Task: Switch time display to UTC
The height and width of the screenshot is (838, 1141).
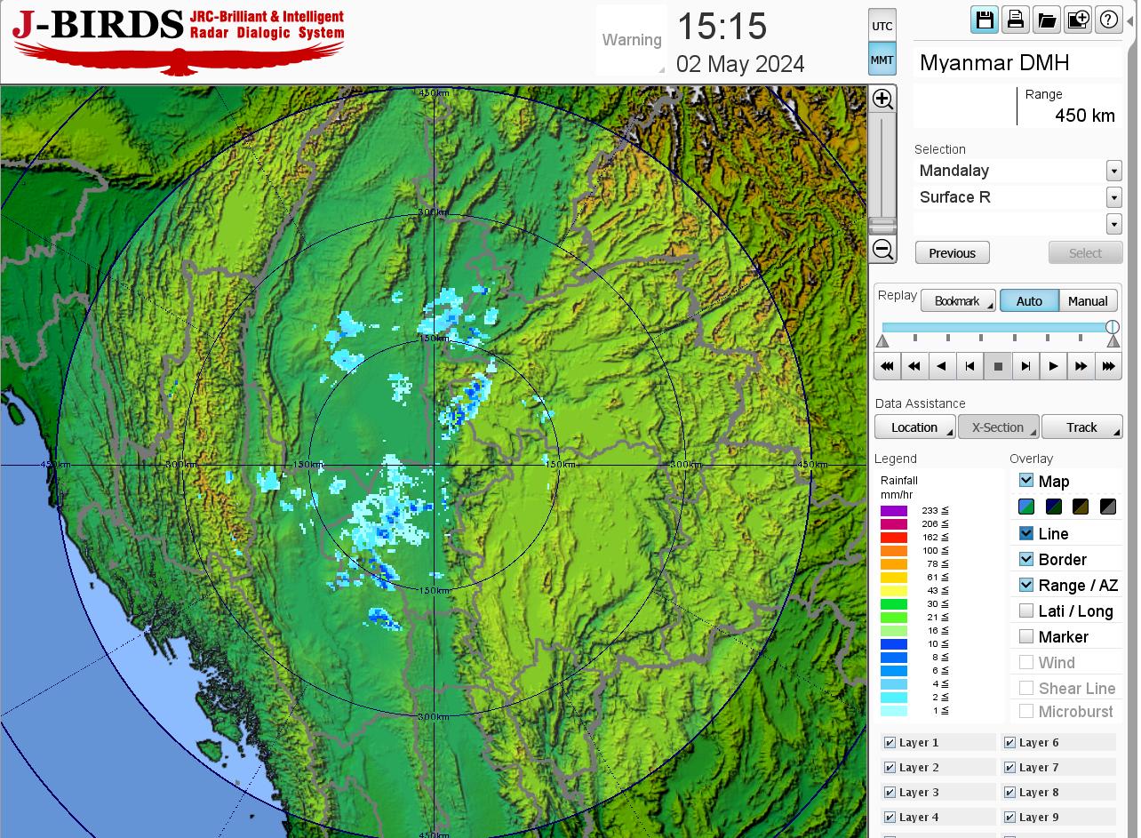Action: click(882, 26)
